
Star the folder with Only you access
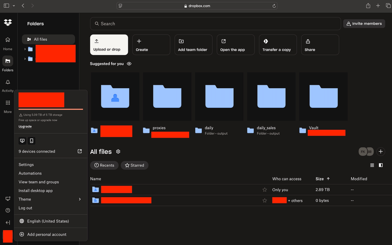(x=265, y=190)
